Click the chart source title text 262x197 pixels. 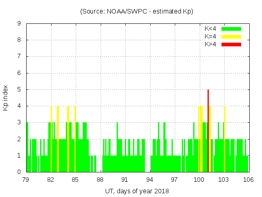point(137,11)
